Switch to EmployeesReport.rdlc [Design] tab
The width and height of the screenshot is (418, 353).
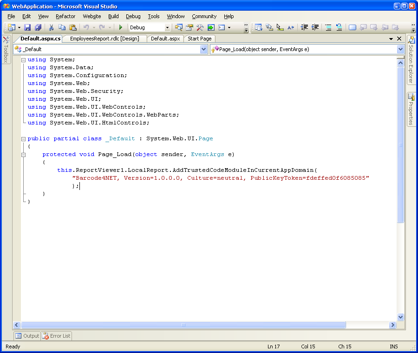104,39
